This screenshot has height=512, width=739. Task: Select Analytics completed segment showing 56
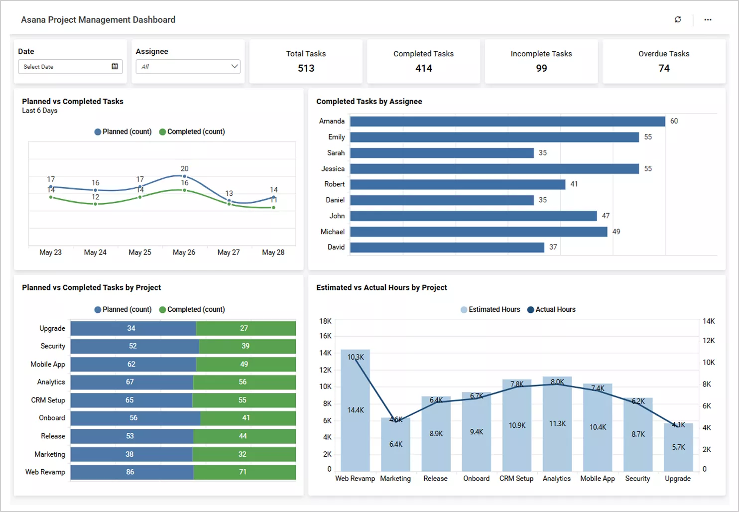pyautogui.click(x=244, y=382)
